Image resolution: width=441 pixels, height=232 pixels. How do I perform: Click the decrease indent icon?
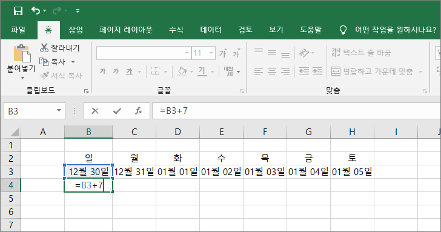click(x=303, y=71)
